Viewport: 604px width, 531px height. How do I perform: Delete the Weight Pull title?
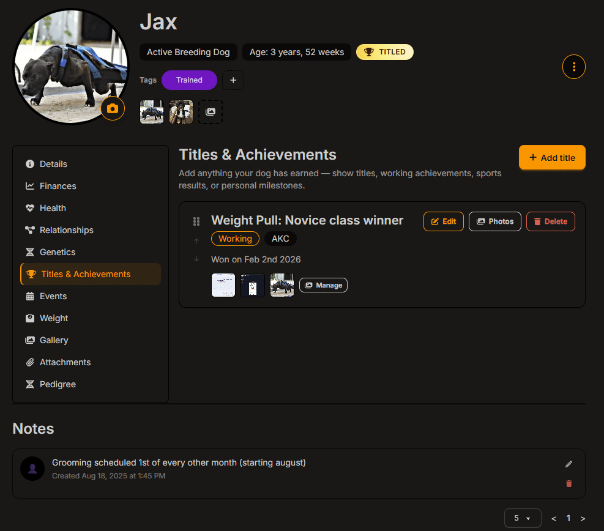[x=550, y=221]
